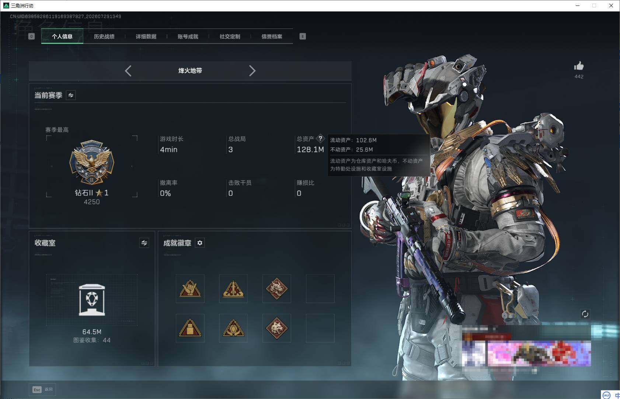Toggle the swap icon in the 收藏室 panel

point(144,243)
